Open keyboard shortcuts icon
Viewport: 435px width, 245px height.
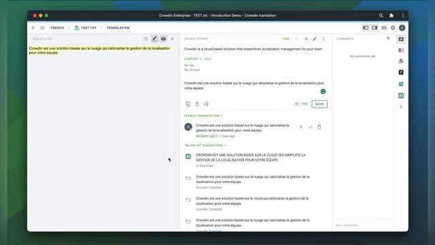tap(384, 28)
